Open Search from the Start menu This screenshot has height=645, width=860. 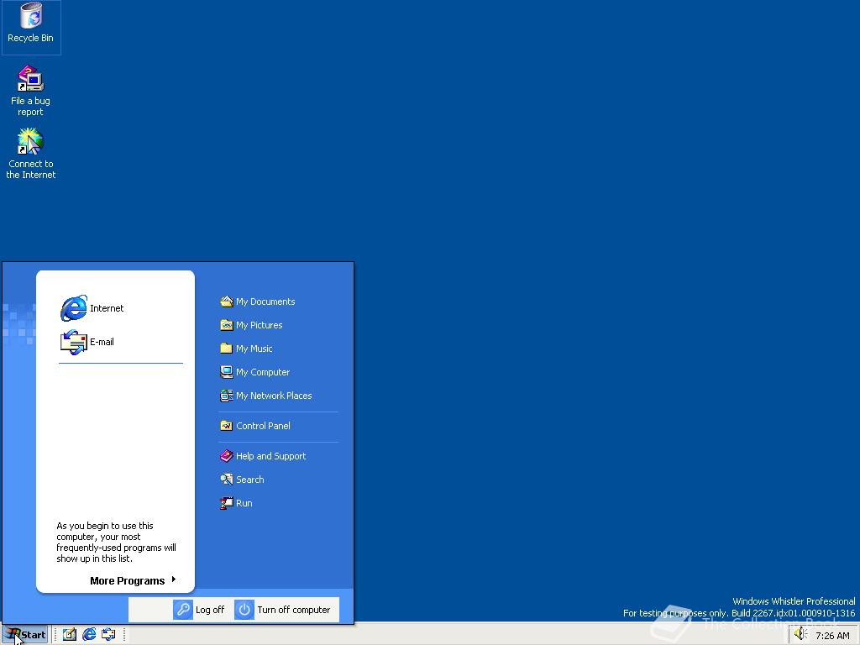(242, 480)
